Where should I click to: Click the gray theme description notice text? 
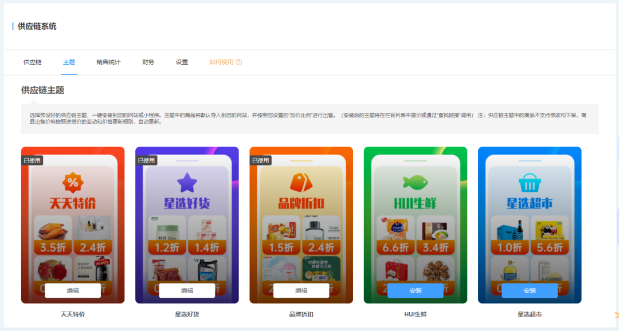point(308,119)
